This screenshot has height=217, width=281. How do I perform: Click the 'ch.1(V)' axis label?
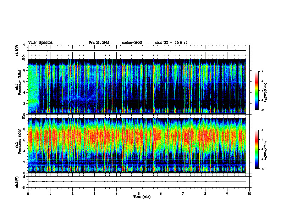click(17, 50)
